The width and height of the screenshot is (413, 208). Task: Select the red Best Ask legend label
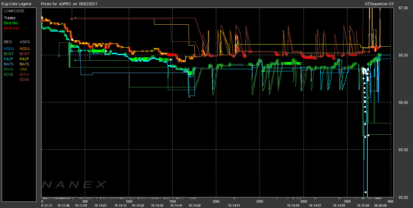click(x=11, y=28)
